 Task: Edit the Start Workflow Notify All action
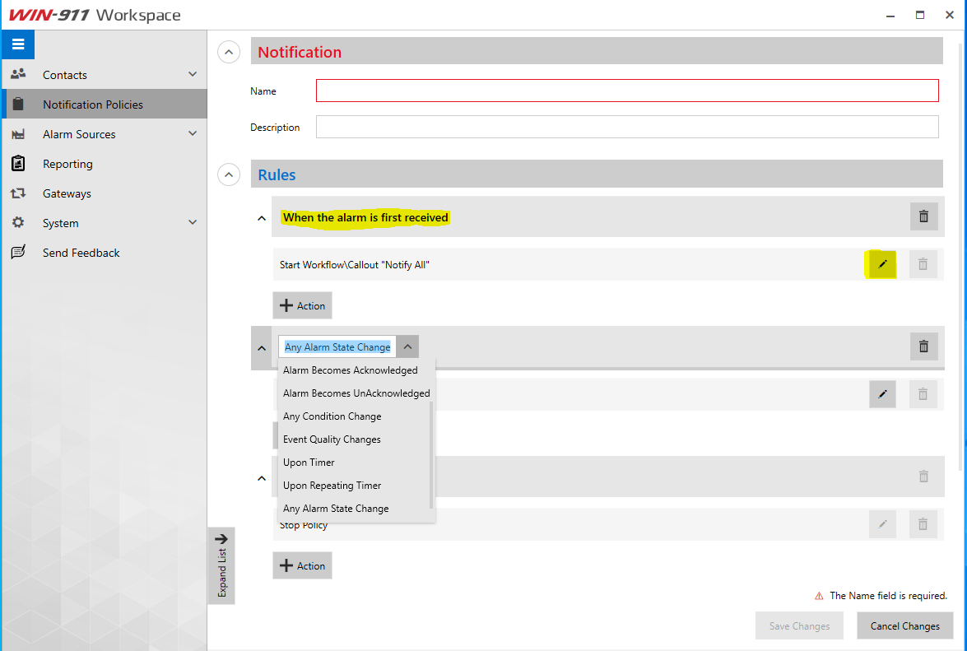pos(882,264)
